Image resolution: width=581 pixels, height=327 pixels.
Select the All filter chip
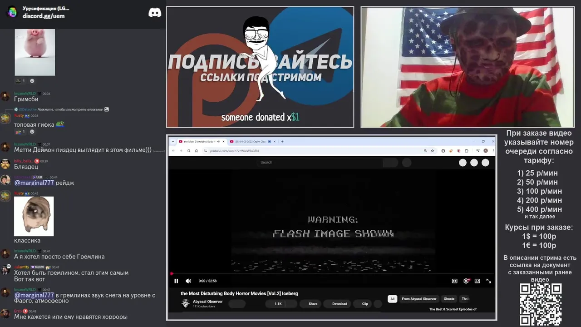pos(392,299)
